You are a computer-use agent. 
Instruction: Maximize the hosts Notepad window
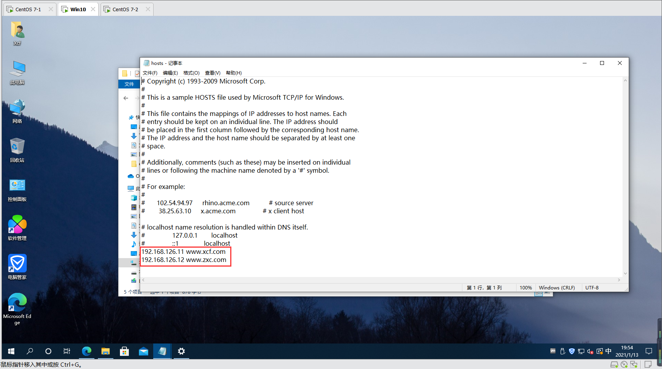click(x=602, y=63)
